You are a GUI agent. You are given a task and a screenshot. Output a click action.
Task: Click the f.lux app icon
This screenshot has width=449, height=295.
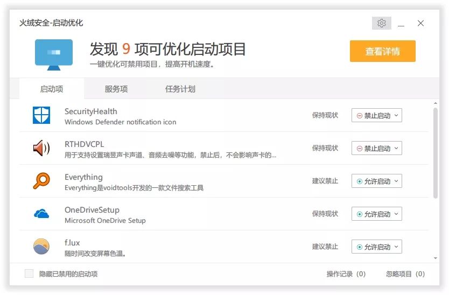point(41,247)
